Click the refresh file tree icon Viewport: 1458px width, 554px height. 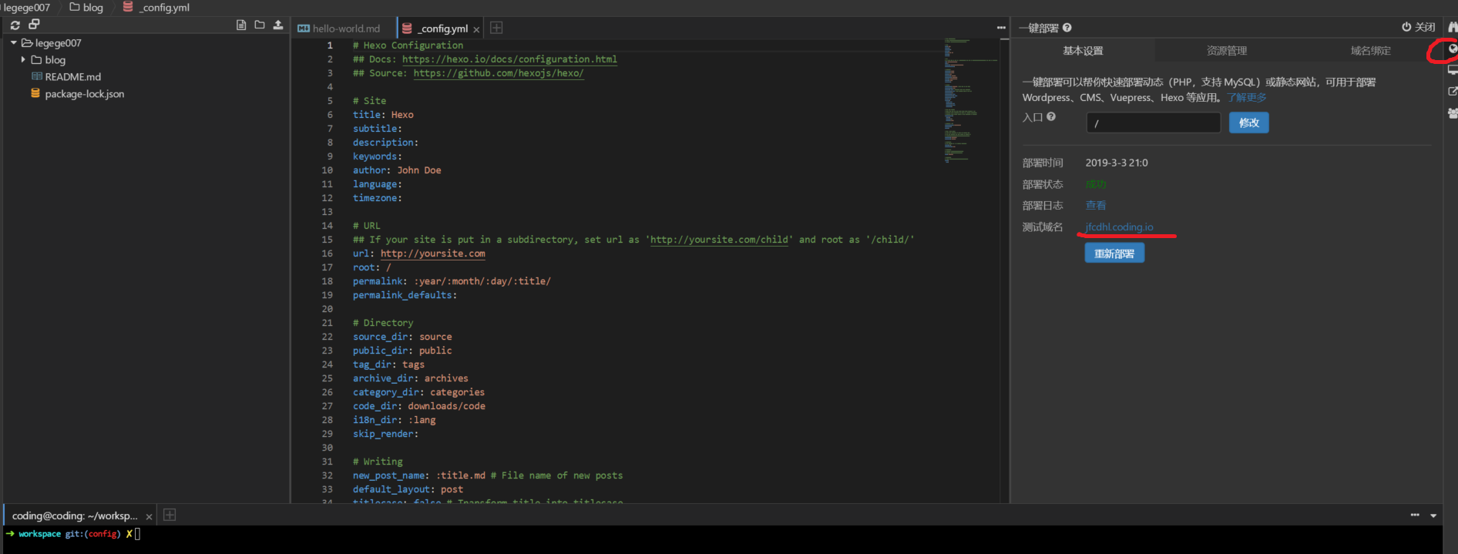pyautogui.click(x=15, y=25)
